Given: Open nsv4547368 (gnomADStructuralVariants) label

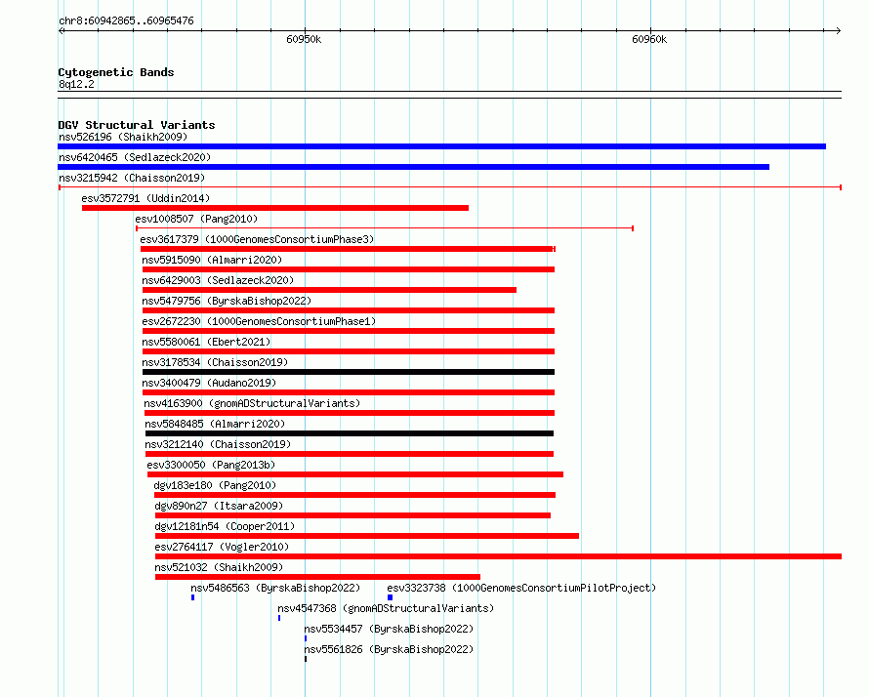Looking at the screenshot, I should [x=386, y=608].
